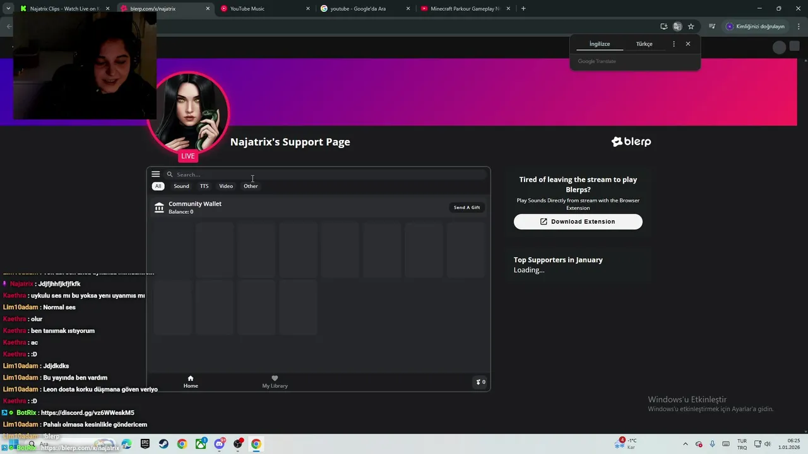Go to Home in Blerp bottom nav

click(191, 382)
